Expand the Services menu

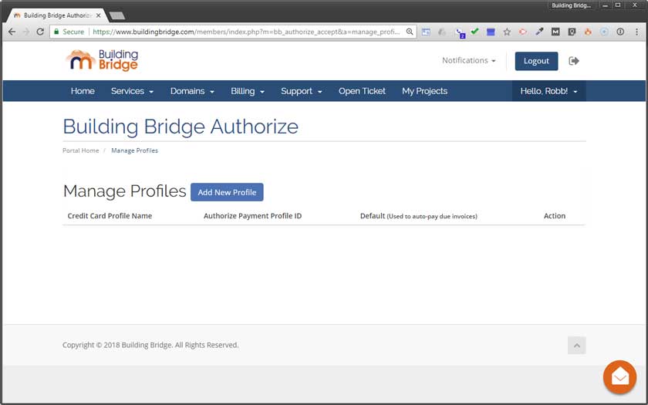[x=132, y=91]
